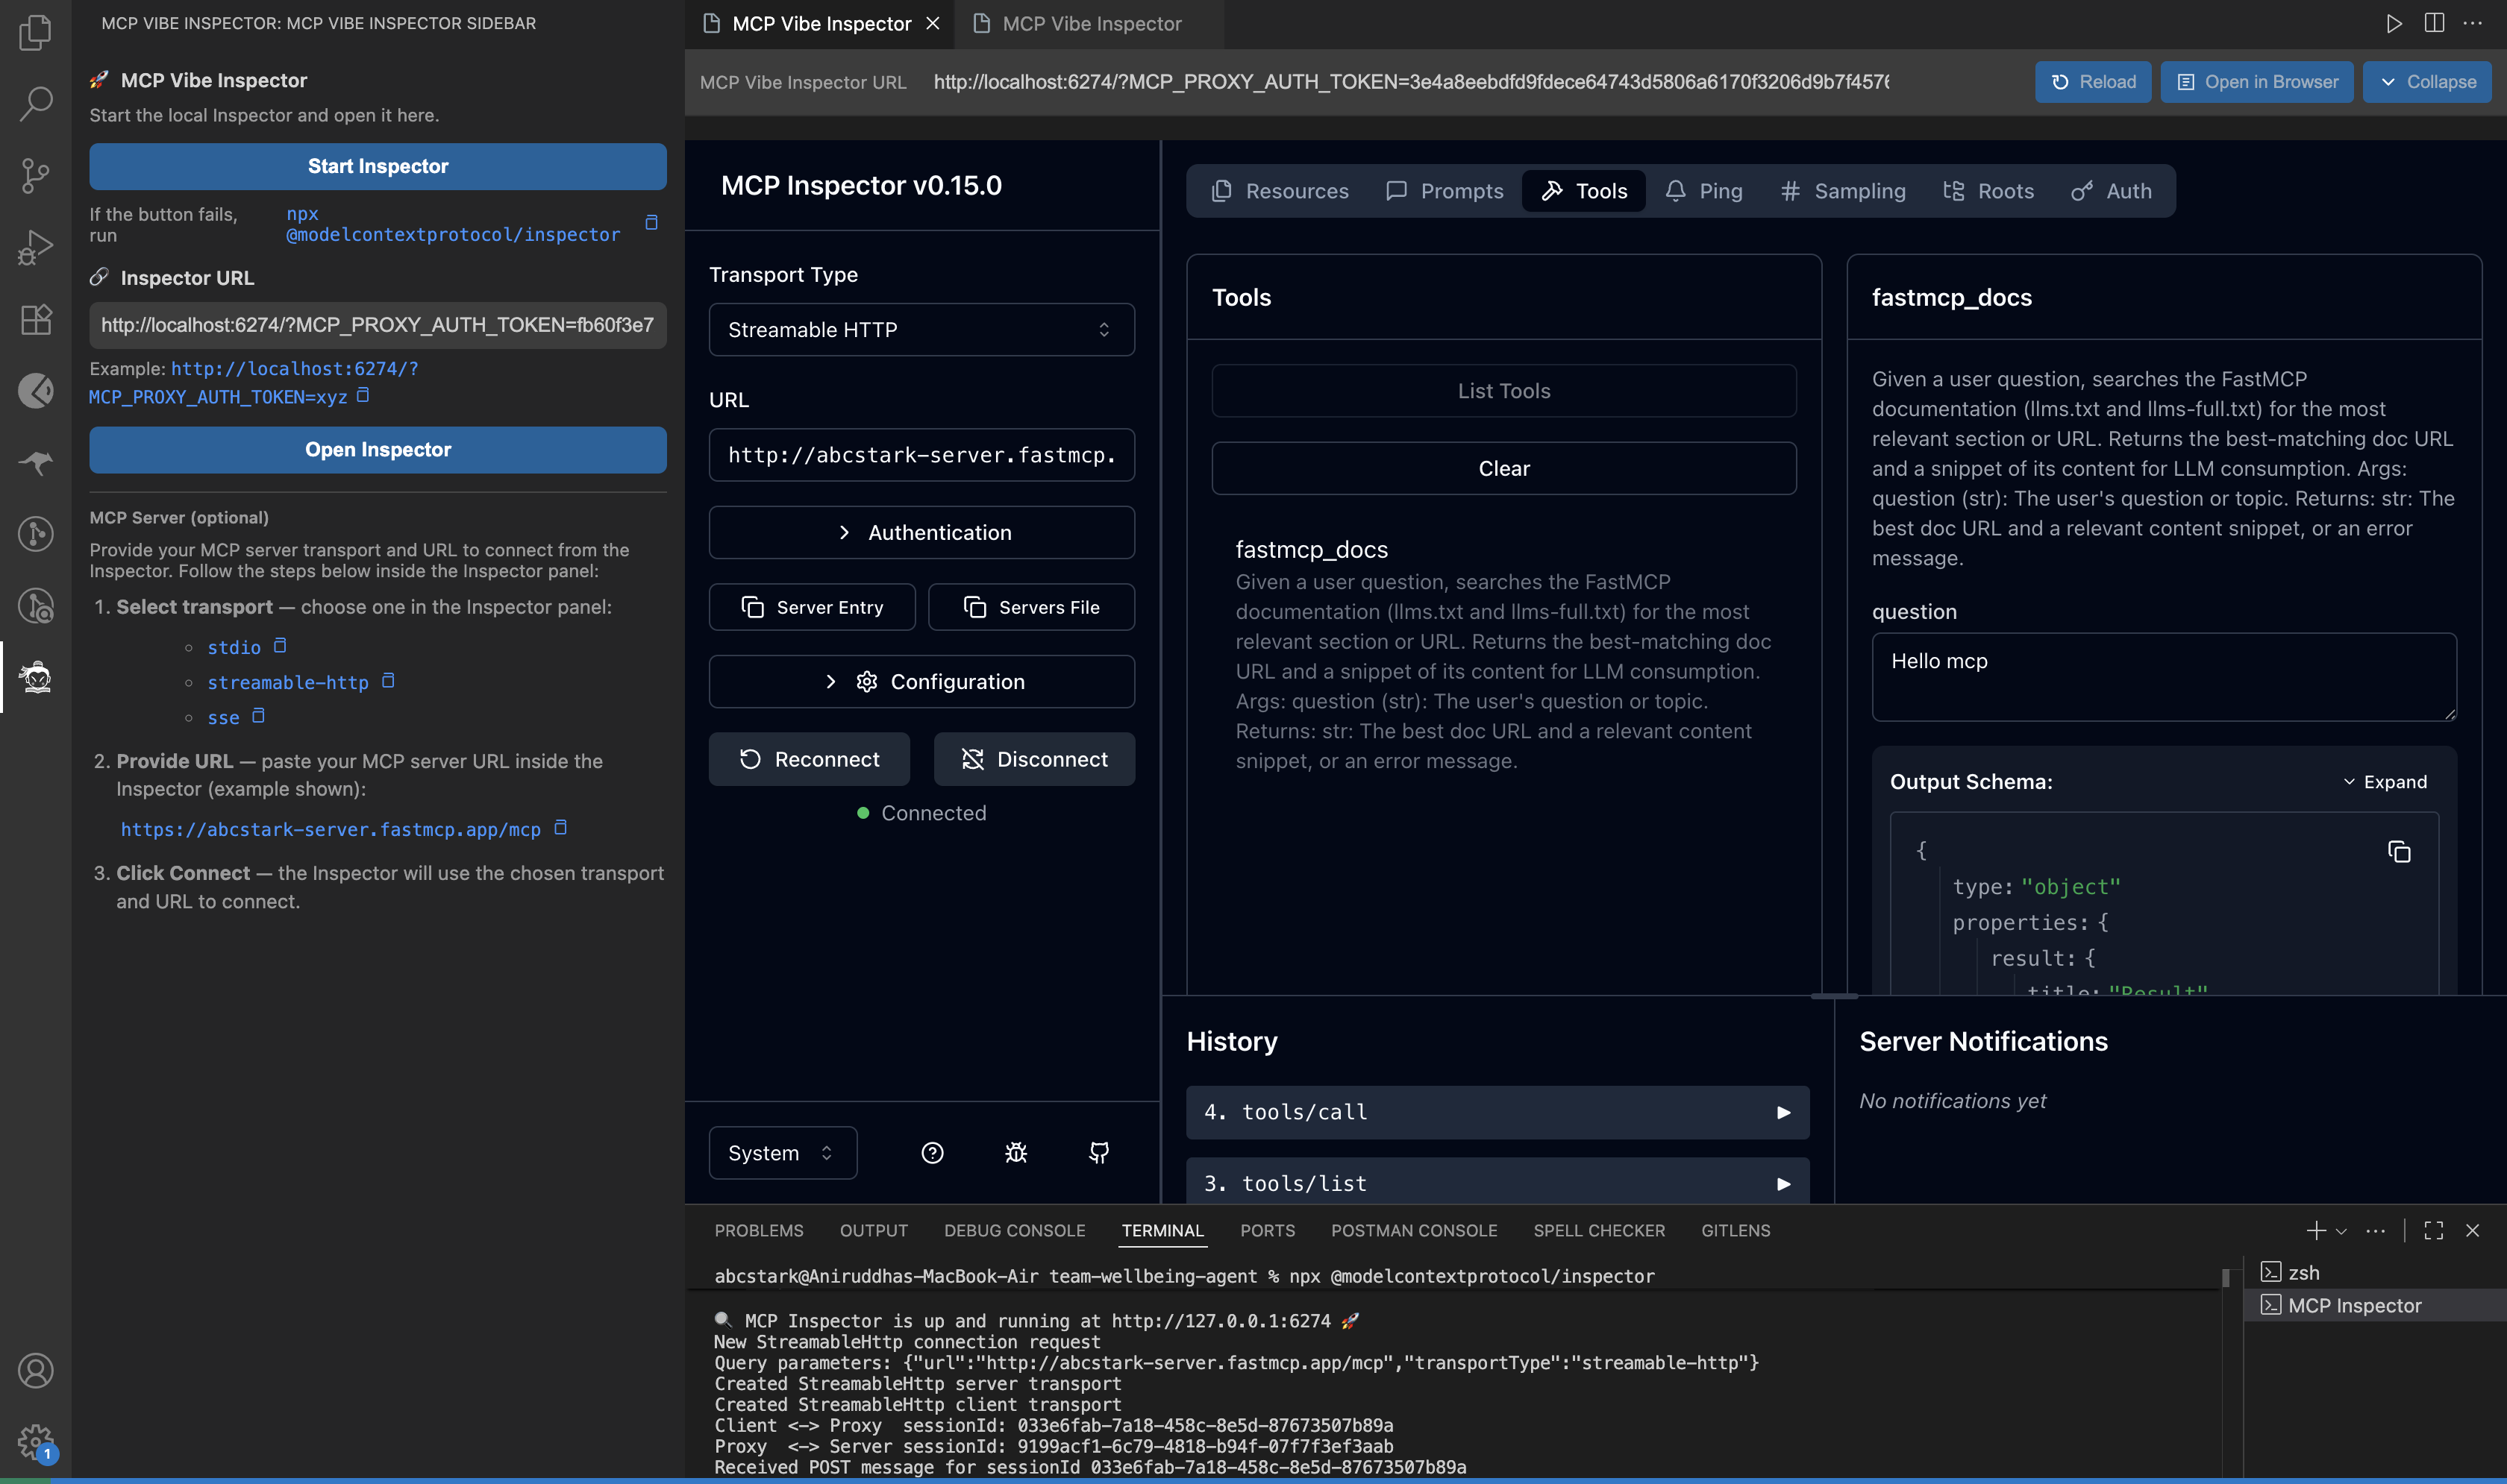Open the bug debugging icon in the Inspector footer
This screenshot has width=2507, height=1484.
click(1015, 1153)
